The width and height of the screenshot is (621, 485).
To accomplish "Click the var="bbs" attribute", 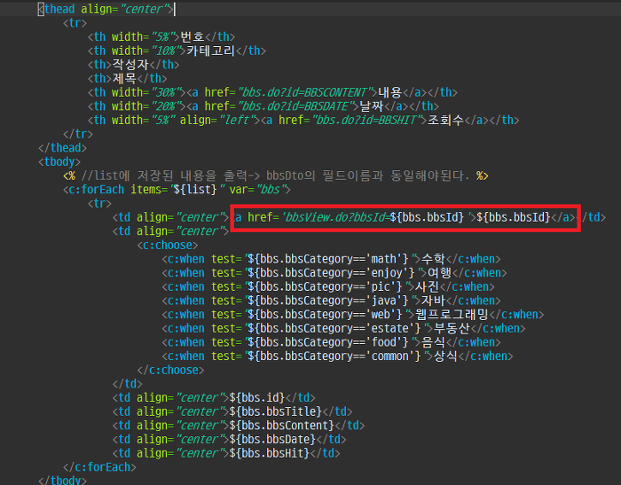I will 257,189.
